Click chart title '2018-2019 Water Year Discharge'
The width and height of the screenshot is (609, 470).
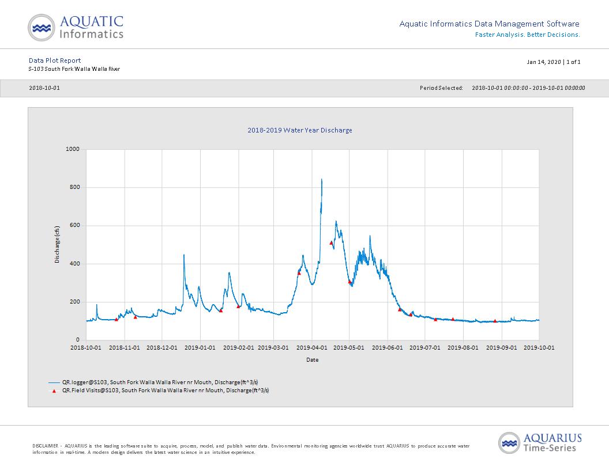coord(300,130)
